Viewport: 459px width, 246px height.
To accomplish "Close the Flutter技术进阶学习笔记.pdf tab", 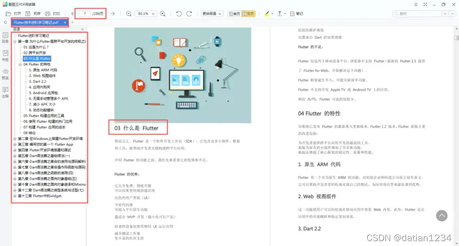I will 65,22.
